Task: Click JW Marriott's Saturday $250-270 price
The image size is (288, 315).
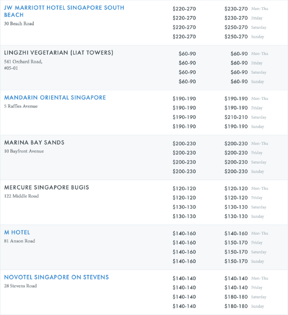Action: [236, 27]
